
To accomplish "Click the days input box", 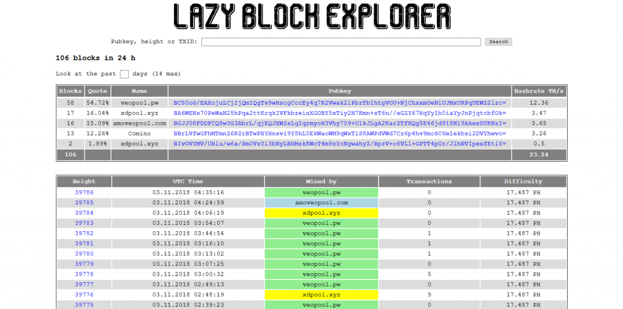I will 124,74.
